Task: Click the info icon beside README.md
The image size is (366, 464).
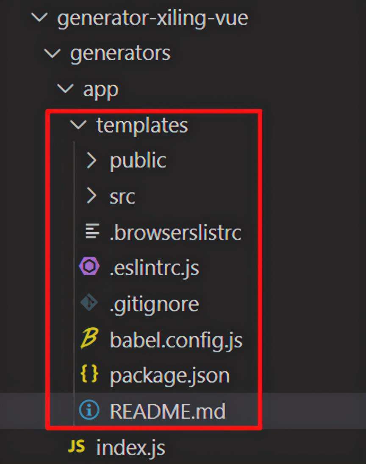Action: [x=89, y=411]
